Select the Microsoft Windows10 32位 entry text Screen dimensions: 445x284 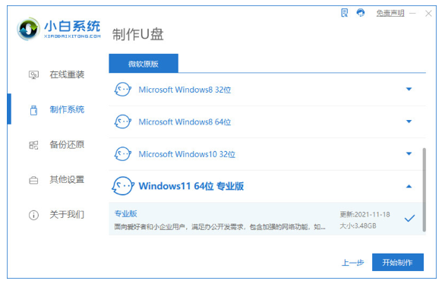pyautogui.click(x=187, y=154)
